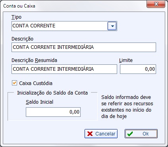
Task: Click the Tipo field label
Action: [x=16, y=17]
